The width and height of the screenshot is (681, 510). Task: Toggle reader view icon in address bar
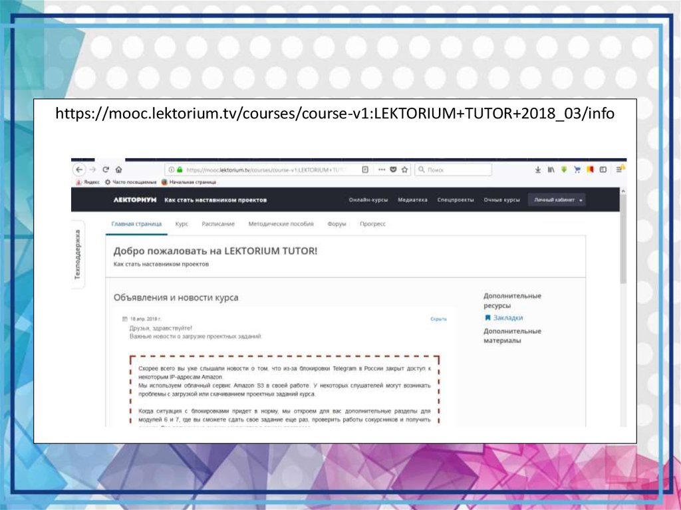pyautogui.click(x=365, y=170)
